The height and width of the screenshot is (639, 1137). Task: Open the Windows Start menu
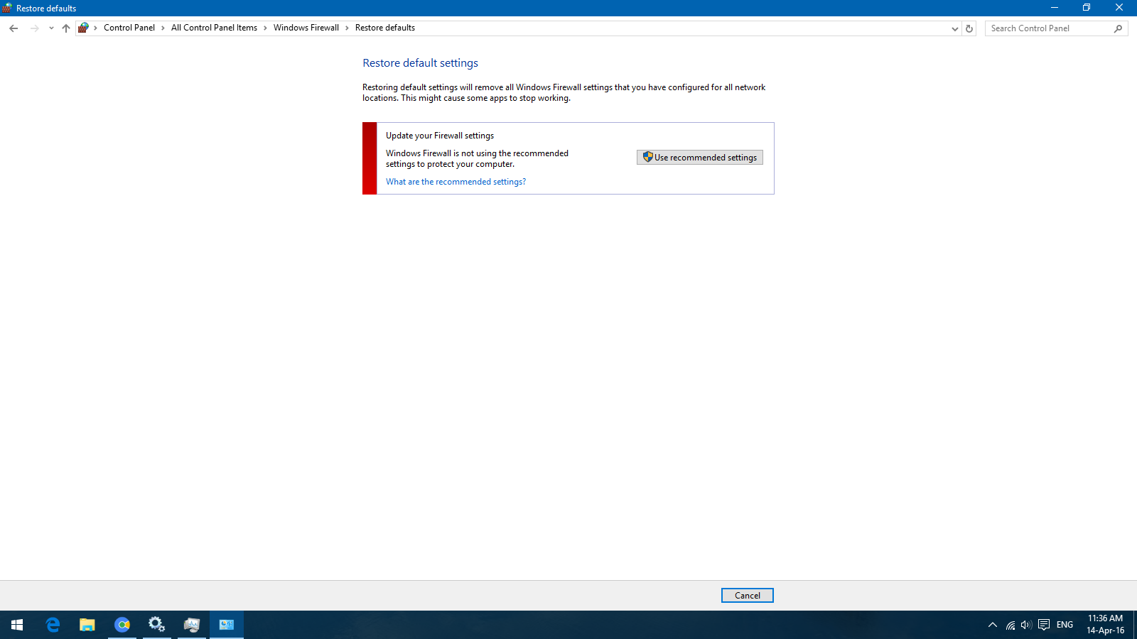pyautogui.click(x=17, y=625)
